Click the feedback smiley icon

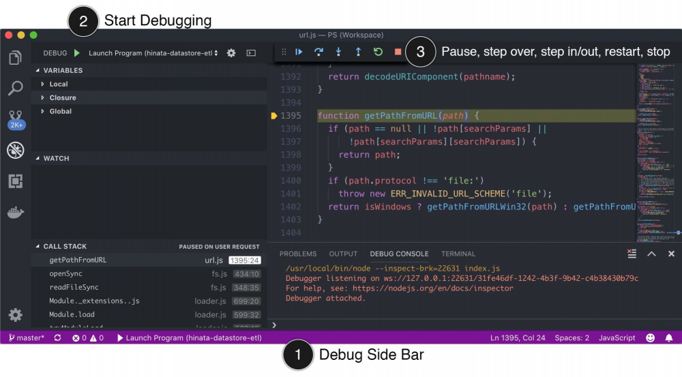tap(650, 338)
